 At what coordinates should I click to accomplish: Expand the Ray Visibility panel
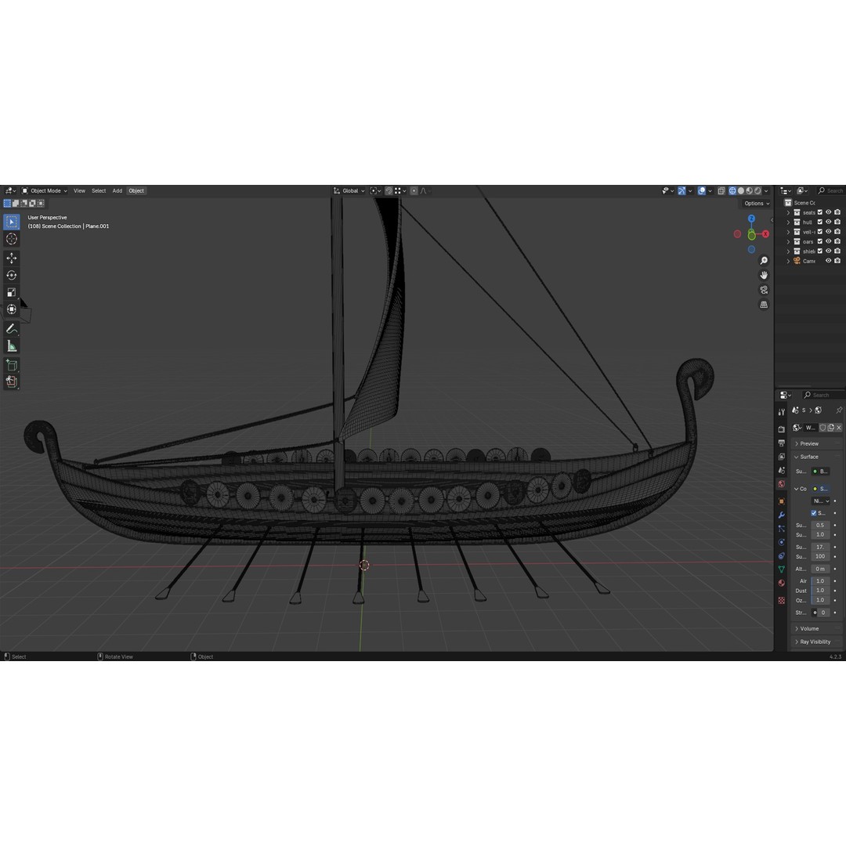pyautogui.click(x=815, y=642)
